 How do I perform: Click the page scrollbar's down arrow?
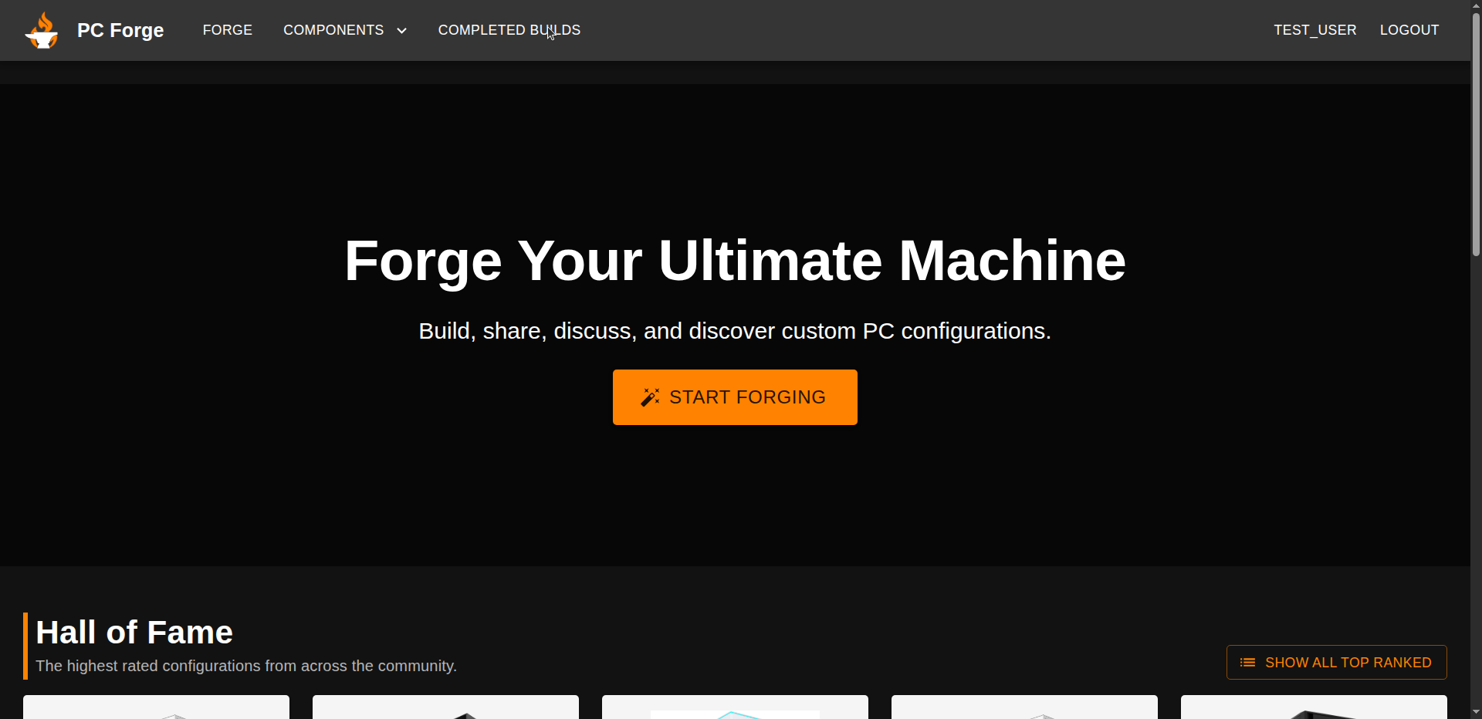click(1476, 712)
